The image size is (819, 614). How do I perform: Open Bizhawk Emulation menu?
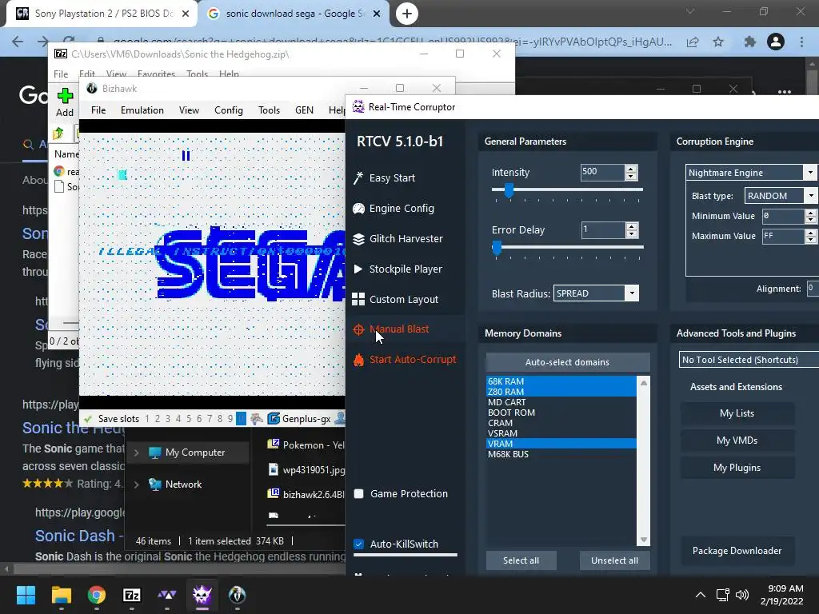coord(142,110)
